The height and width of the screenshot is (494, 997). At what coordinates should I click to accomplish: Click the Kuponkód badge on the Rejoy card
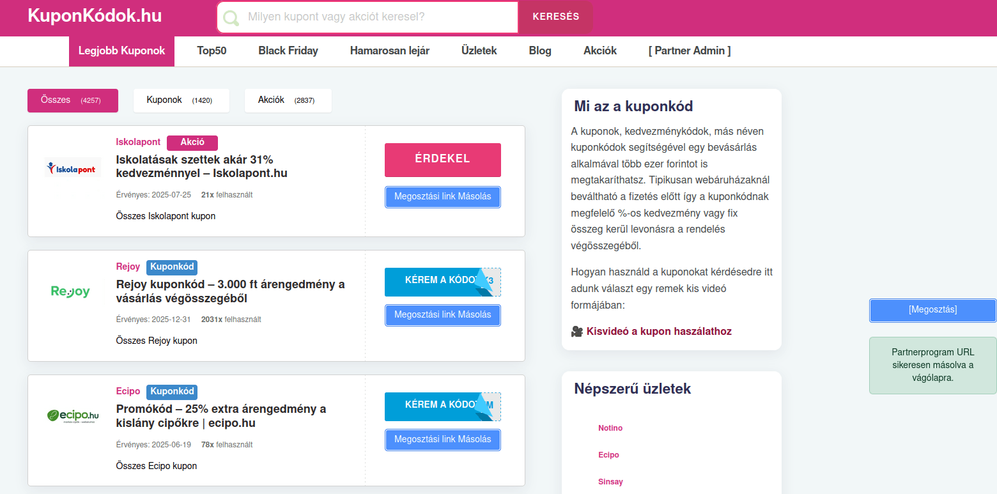[x=172, y=267]
